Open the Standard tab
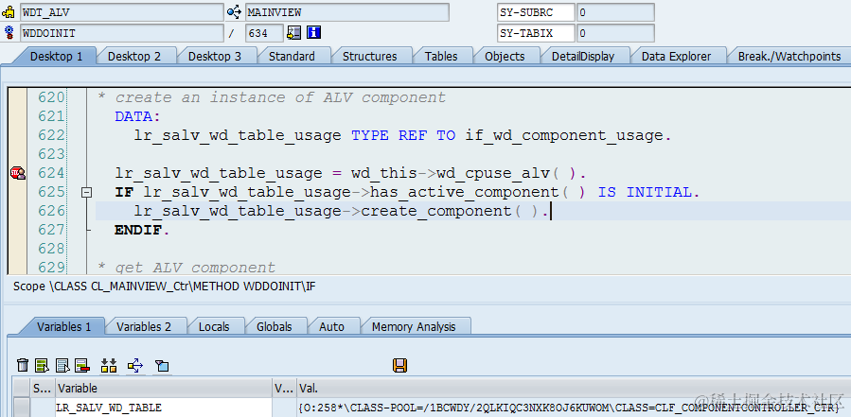Viewport: 851px width, 417px height. (292, 57)
